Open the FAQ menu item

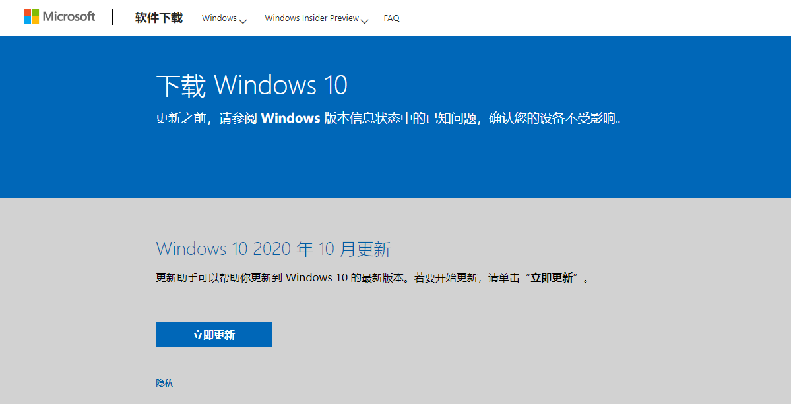[x=391, y=18]
